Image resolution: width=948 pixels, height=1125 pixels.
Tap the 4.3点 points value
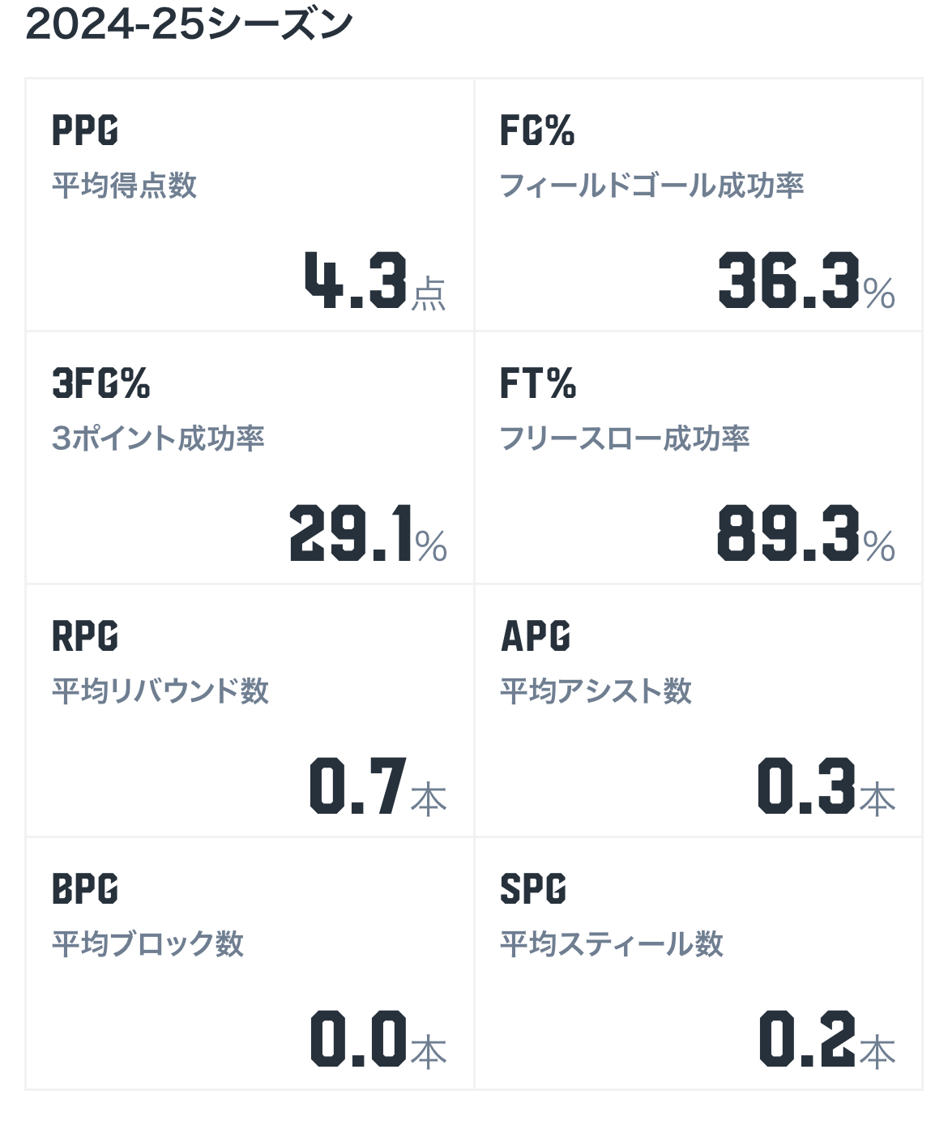click(375, 280)
